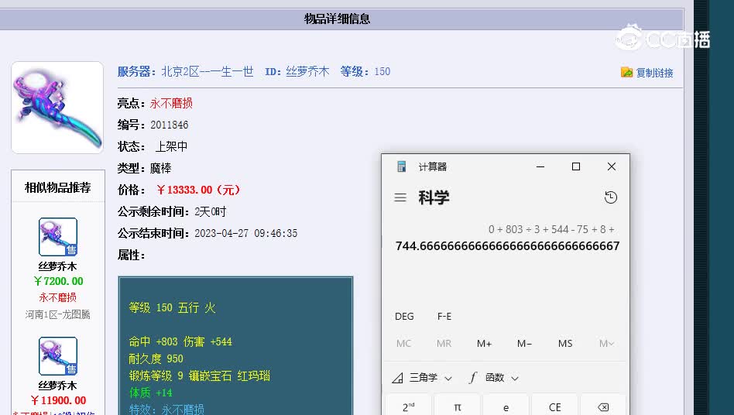This screenshot has width=734, height=415.
Task: Open the 复制链接 link
Action: (x=654, y=73)
